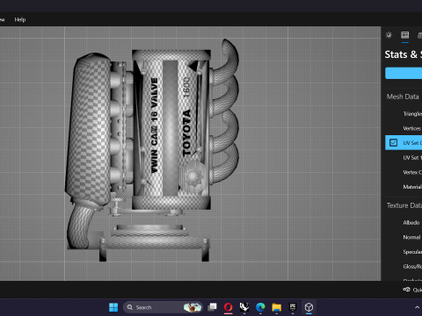
Task: Click the Toyota engine model in viewport
Action: [x=152, y=149]
